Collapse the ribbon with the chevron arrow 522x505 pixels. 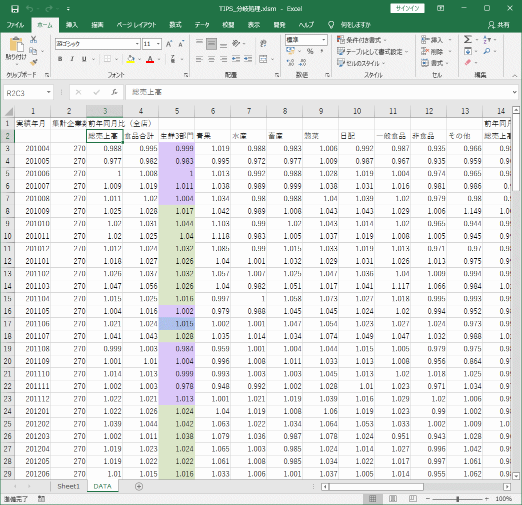pos(514,76)
